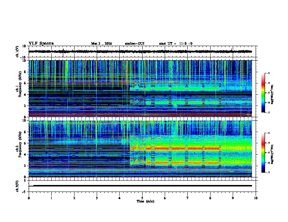Click the "VLF Spectra" plot title

(x=41, y=44)
